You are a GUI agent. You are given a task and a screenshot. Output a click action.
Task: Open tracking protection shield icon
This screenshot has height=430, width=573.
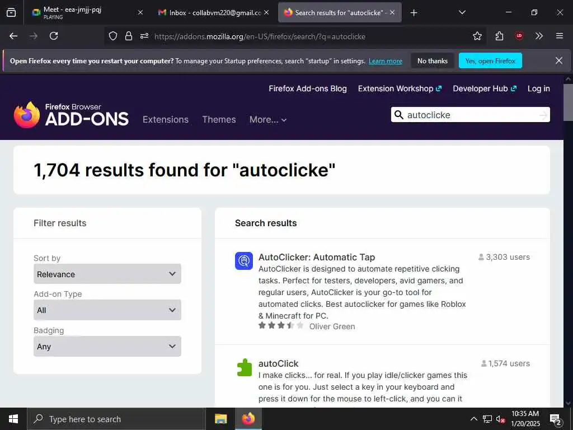(x=113, y=36)
